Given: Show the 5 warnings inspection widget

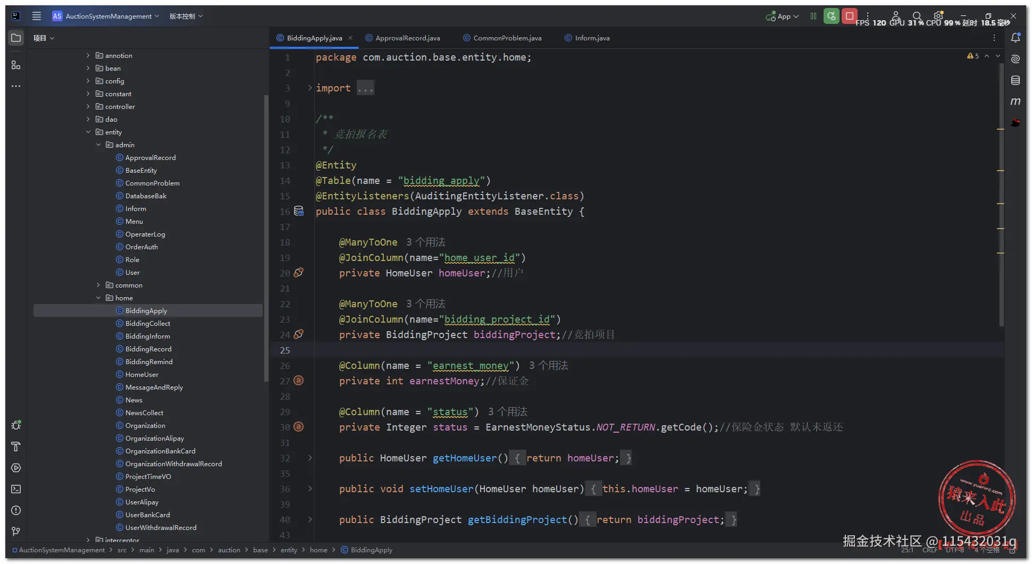Looking at the screenshot, I should (x=973, y=56).
